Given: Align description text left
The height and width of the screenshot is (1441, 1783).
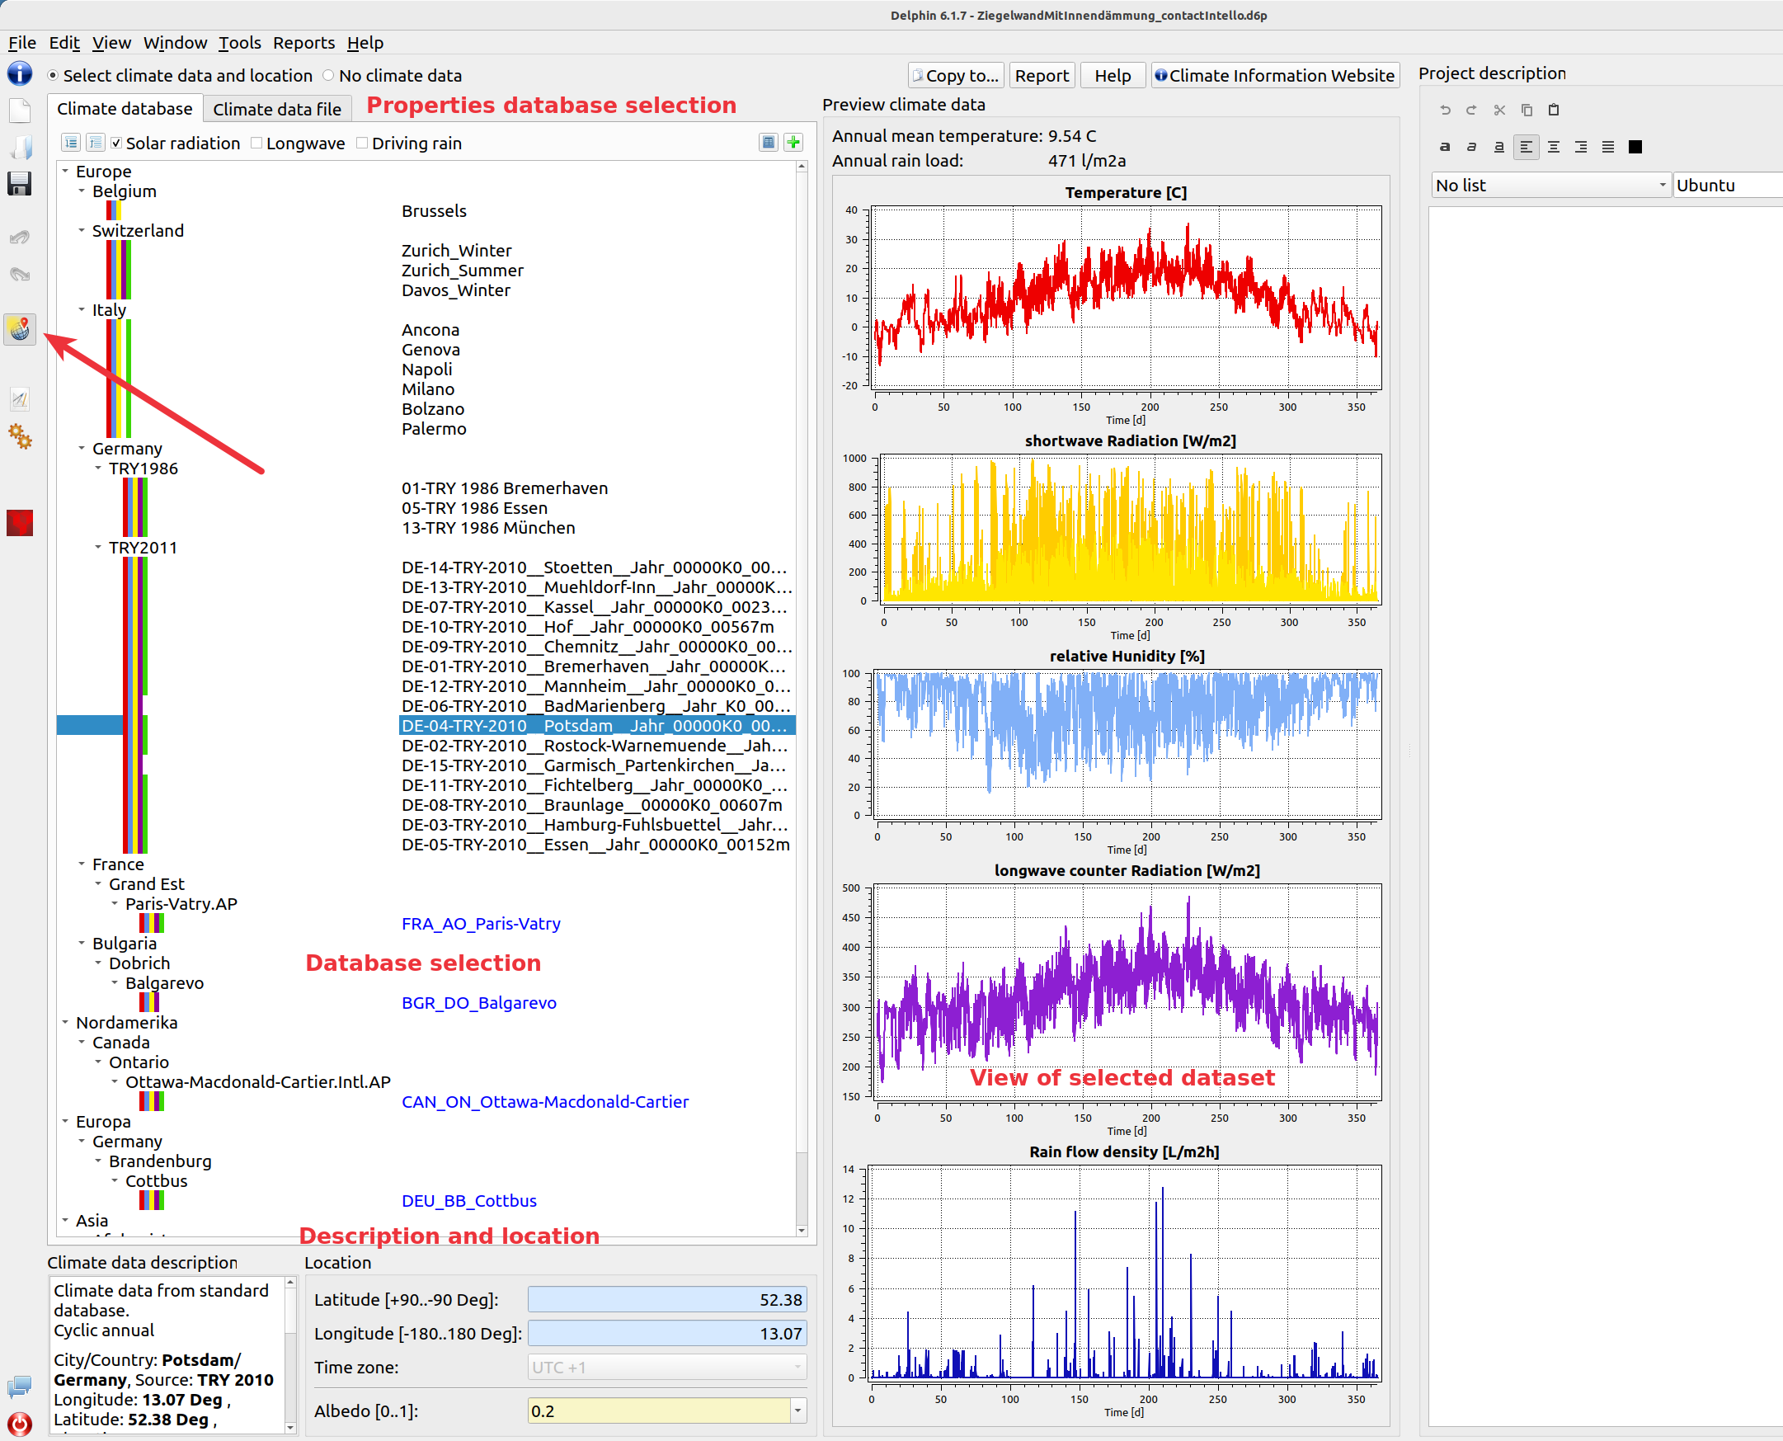Looking at the screenshot, I should coord(1527,147).
